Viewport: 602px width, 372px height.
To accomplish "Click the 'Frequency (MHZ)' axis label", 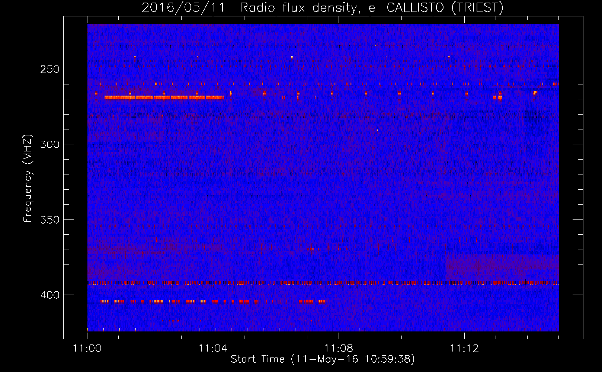I will pos(28,178).
